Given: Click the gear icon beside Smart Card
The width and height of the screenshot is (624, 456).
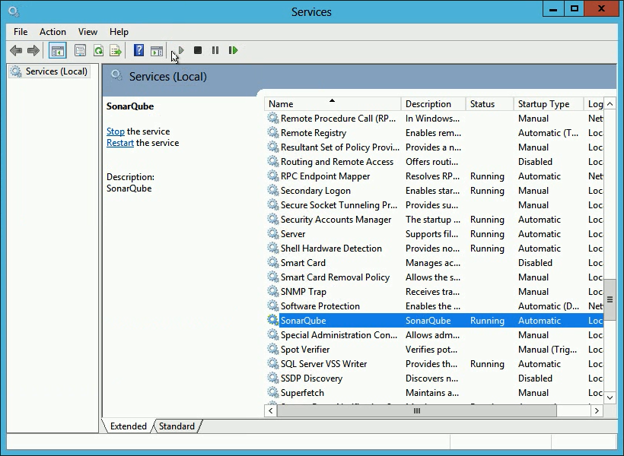Looking at the screenshot, I should point(272,262).
